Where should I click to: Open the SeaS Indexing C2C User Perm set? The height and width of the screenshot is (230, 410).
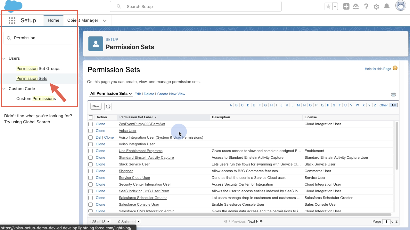pos(144,191)
